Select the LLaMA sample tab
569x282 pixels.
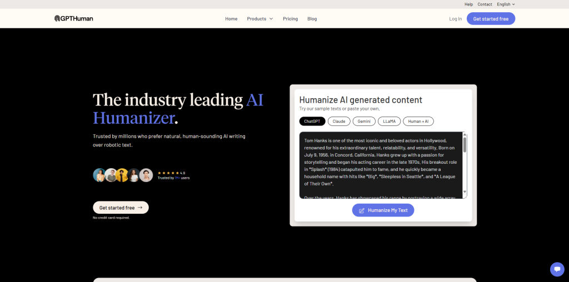coord(389,122)
